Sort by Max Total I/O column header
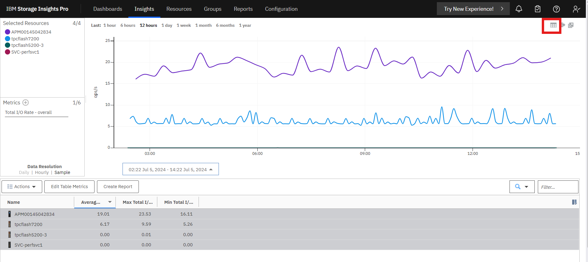 (138, 202)
